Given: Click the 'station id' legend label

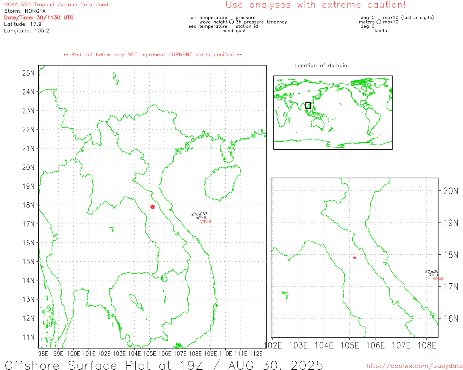Looking at the screenshot, I should tap(247, 26).
